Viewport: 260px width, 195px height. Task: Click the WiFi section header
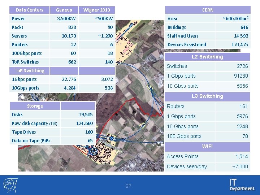[x=207, y=146]
